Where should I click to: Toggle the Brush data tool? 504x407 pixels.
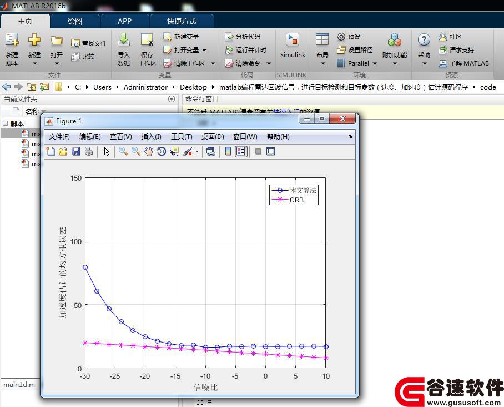188,151
